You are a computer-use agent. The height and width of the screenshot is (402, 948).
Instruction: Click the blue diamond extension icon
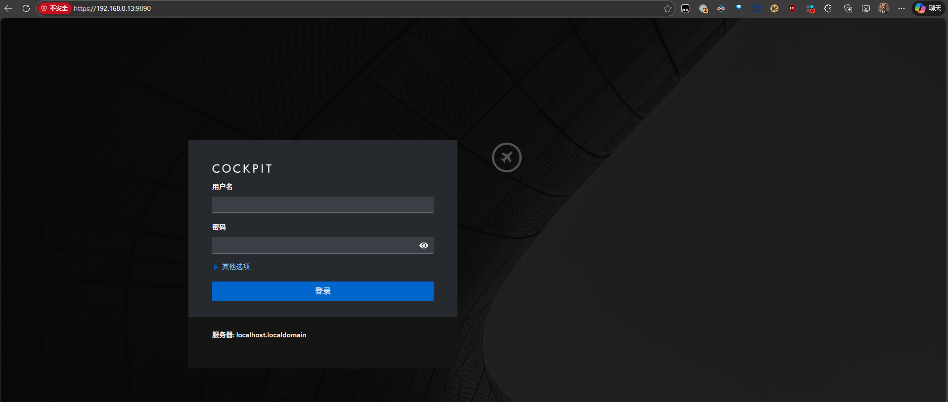[x=739, y=8]
